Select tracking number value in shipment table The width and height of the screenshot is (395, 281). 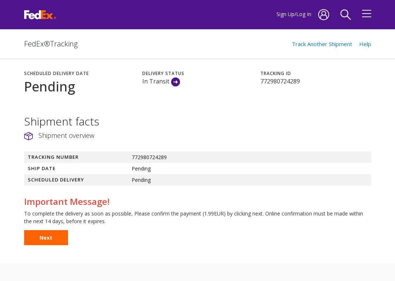tap(149, 157)
